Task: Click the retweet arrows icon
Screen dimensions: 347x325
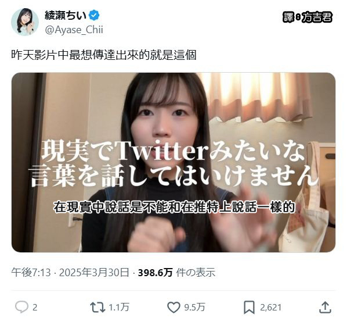Action: [97, 307]
